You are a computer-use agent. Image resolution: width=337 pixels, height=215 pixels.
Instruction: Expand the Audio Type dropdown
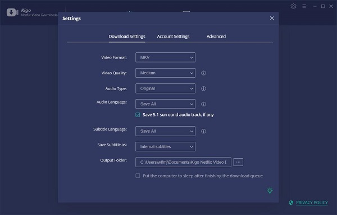165,88
